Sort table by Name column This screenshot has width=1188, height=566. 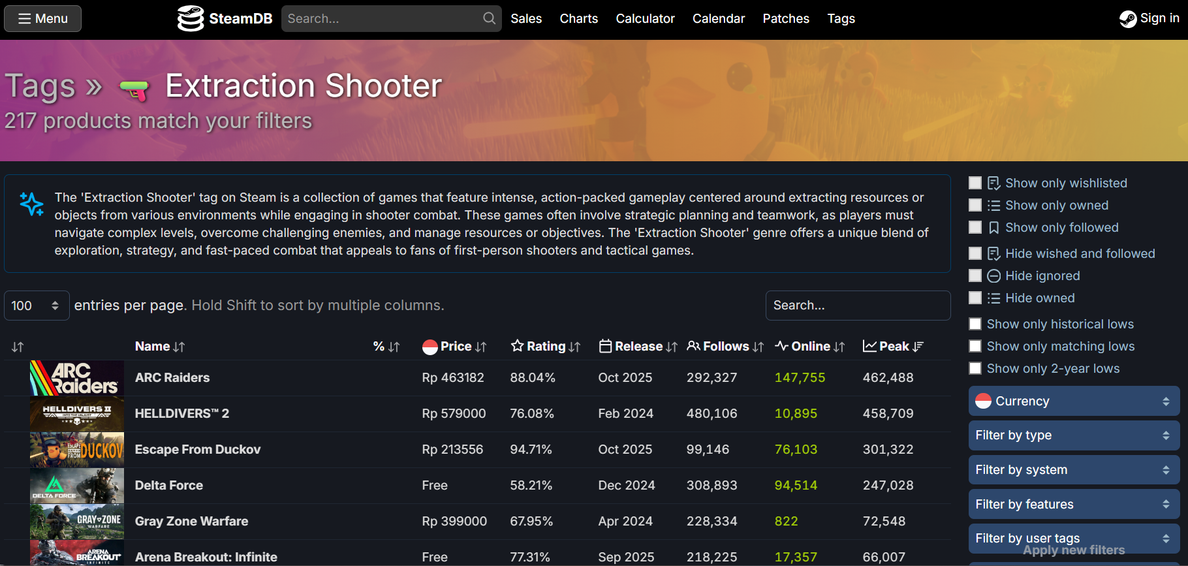[160, 347]
